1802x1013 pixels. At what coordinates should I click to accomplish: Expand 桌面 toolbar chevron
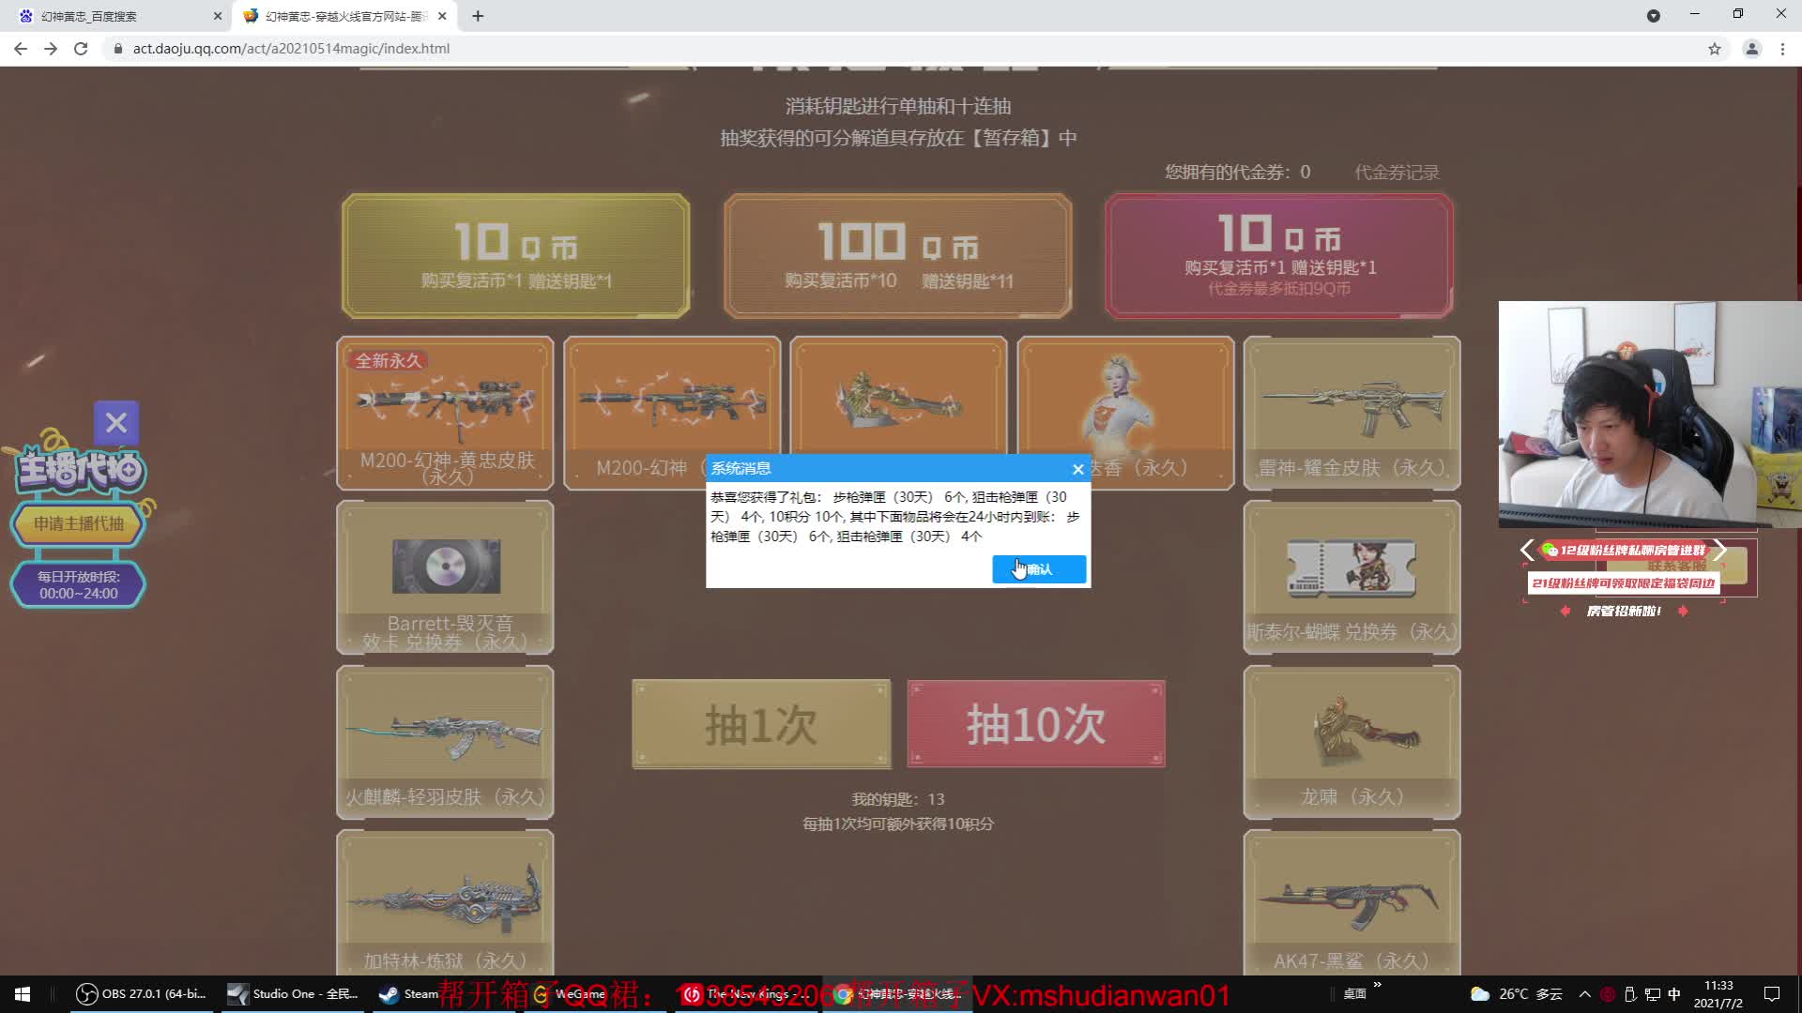pos(1378,985)
